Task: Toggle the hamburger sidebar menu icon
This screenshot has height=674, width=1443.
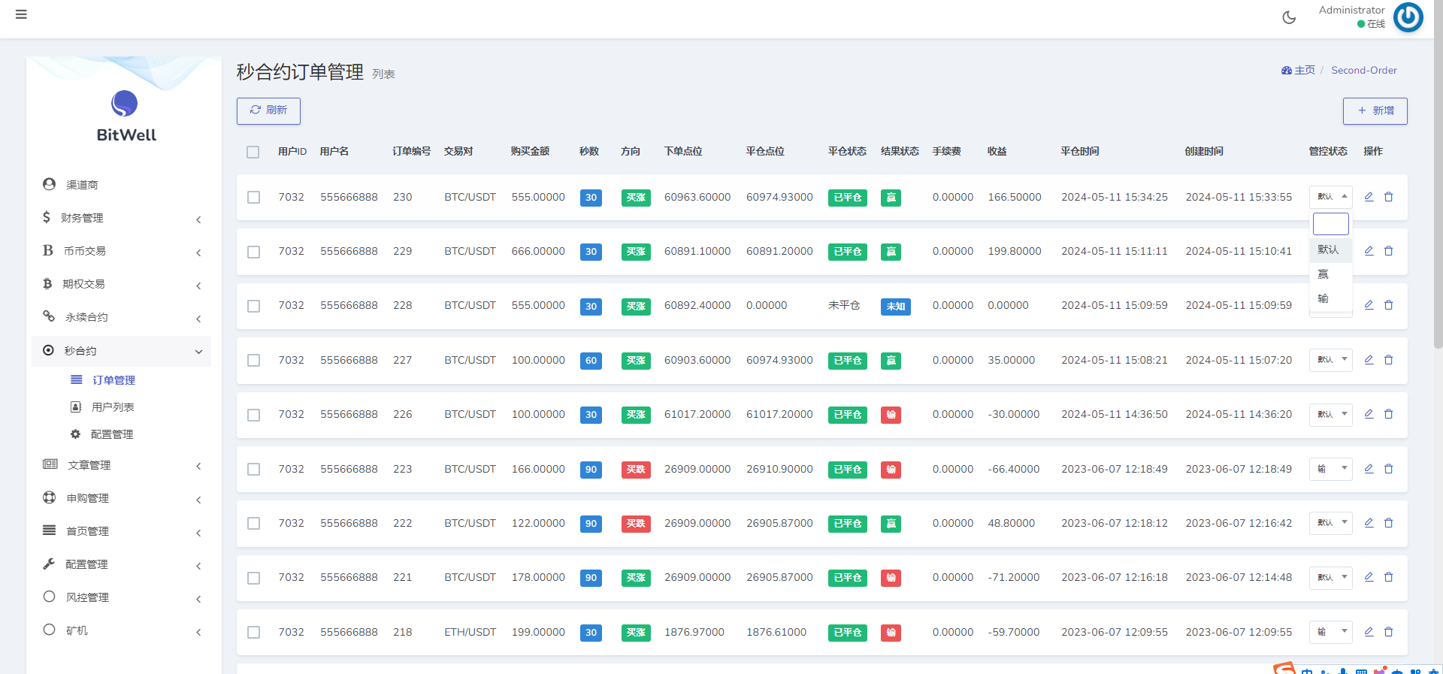Action: tap(21, 14)
